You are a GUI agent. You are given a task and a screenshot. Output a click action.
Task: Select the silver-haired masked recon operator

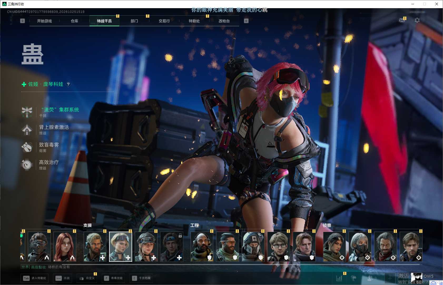[360, 247]
